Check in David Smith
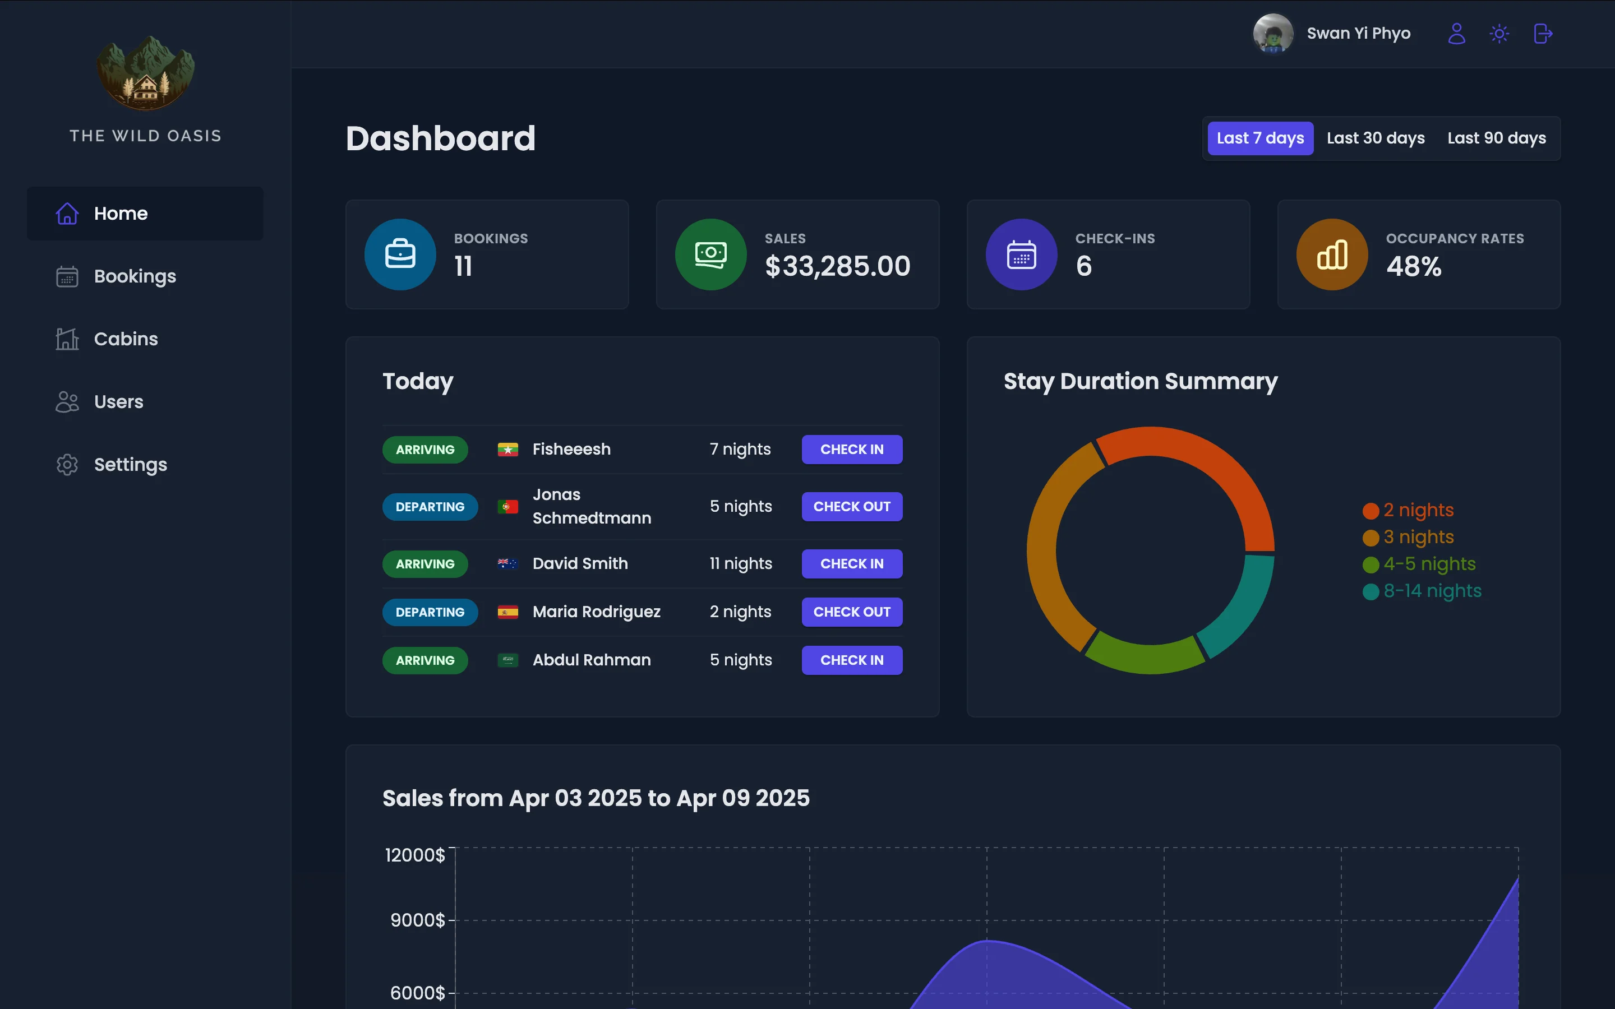The height and width of the screenshot is (1009, 1615). pos(852,564)
